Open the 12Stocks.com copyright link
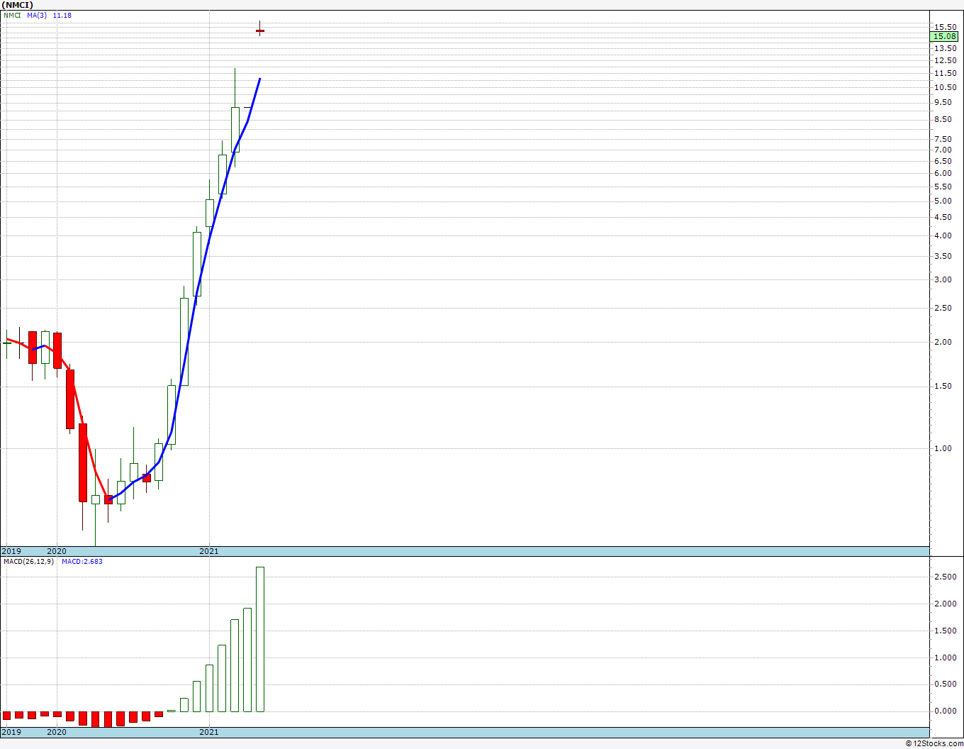The height and width of the screenshot is (749, 964). (x=934, y=743)
